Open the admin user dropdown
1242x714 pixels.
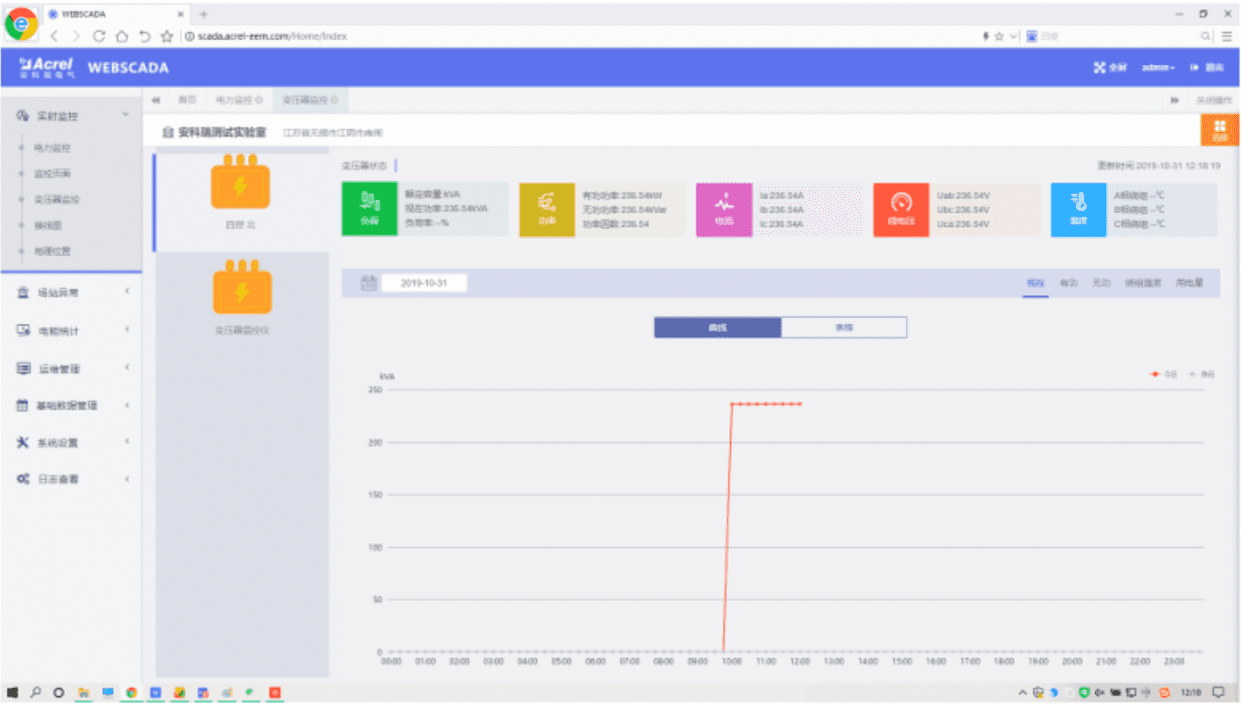(x=1158, y=67)
